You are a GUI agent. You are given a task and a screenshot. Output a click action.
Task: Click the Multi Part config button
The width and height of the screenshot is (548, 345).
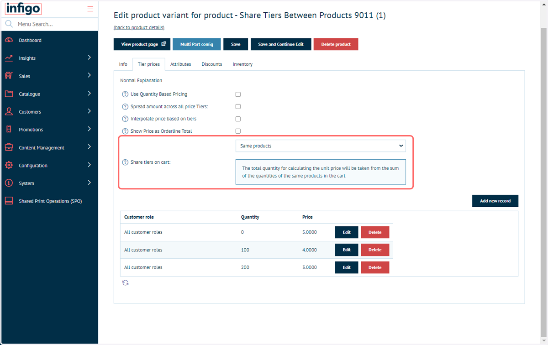[x=197, y=44]
